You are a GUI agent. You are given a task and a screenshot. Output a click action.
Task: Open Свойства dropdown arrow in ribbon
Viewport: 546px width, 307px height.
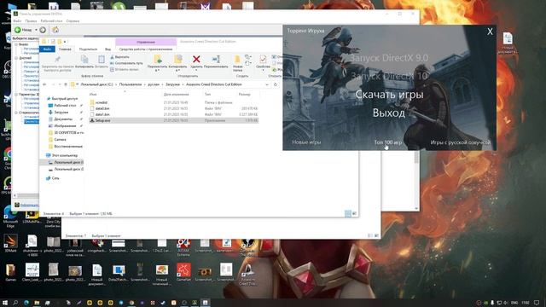263,70
